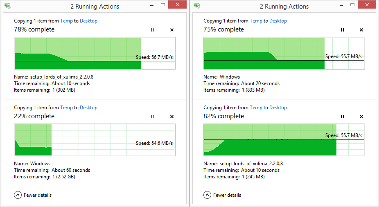Click '22% complete' status text

click(34, 116)
